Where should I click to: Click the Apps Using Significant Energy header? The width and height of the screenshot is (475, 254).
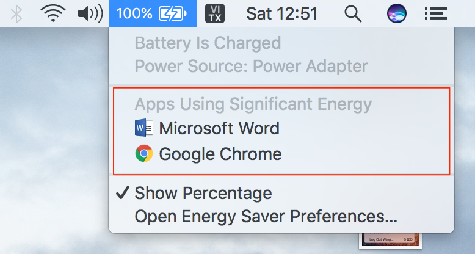[x=253, y=104]
